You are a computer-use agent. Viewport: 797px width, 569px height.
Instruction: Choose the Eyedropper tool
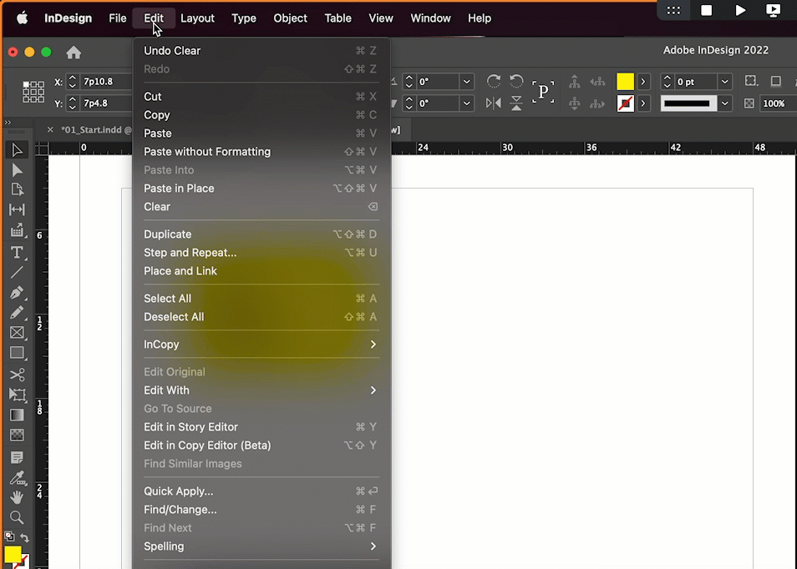[x=16, y=477]
